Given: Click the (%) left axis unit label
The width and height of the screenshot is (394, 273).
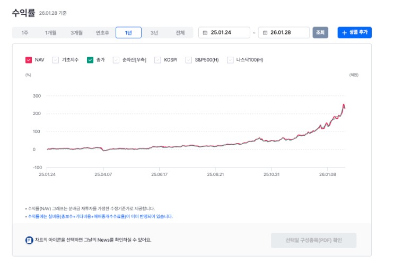Looking at the screenshot, I should click(x=28, y=75).
